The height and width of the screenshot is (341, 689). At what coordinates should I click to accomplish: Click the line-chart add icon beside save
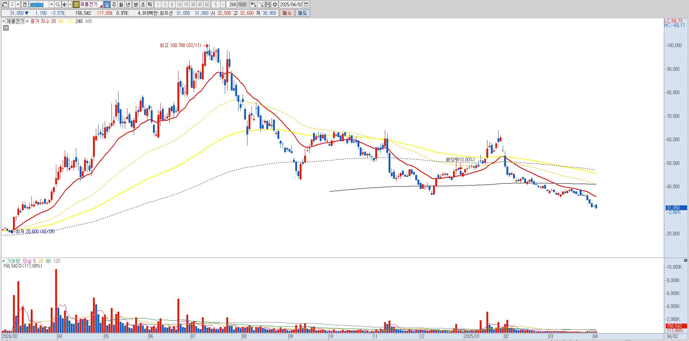pos(261,4)
